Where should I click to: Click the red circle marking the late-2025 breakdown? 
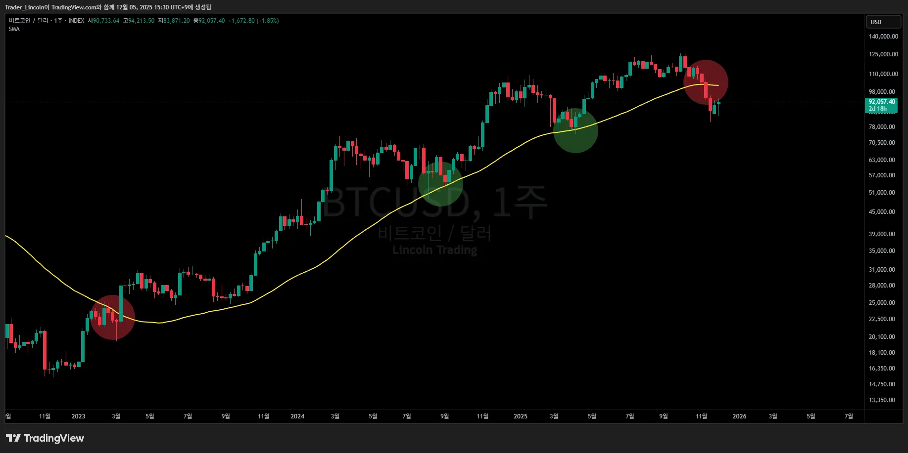tap(706, 82)
